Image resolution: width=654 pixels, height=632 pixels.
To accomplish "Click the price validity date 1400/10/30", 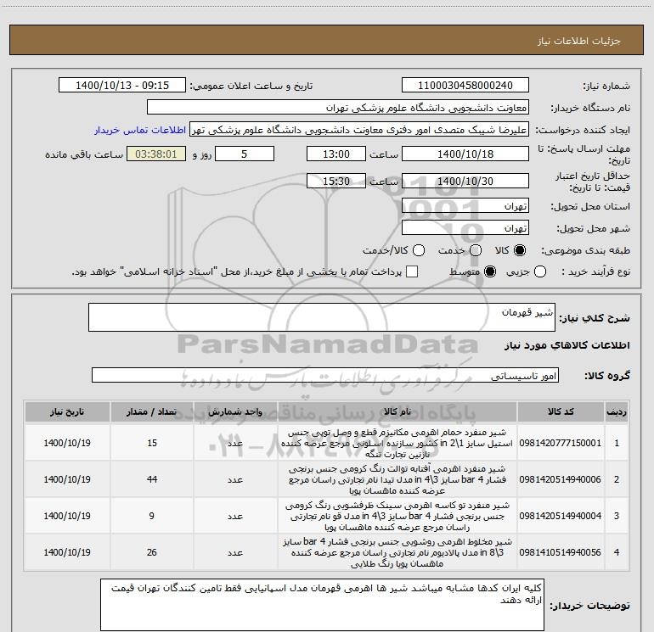I will coord(465,182).
